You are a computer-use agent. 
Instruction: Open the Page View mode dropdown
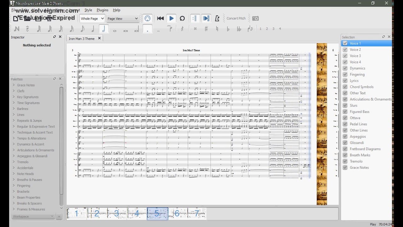click(x=123, y=19)
